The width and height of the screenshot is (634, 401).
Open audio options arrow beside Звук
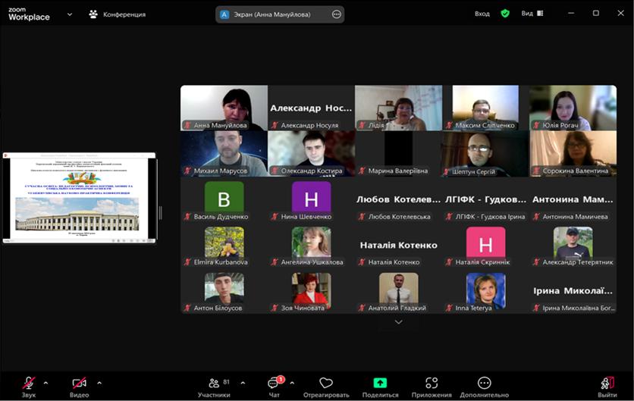click(x=46, y=382)
